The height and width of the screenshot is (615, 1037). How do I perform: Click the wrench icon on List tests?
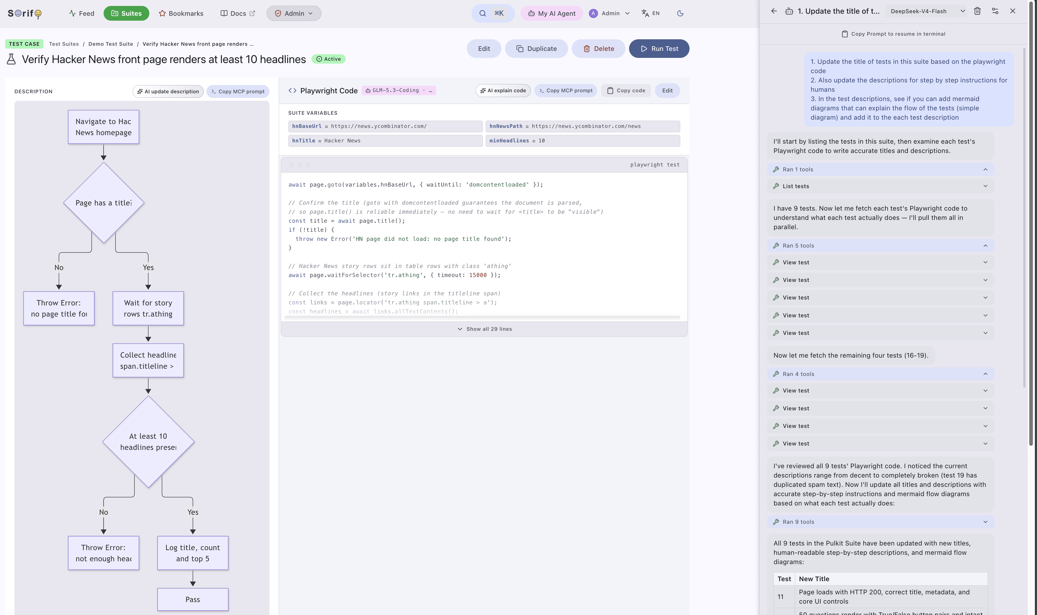(x=776, y=186)
